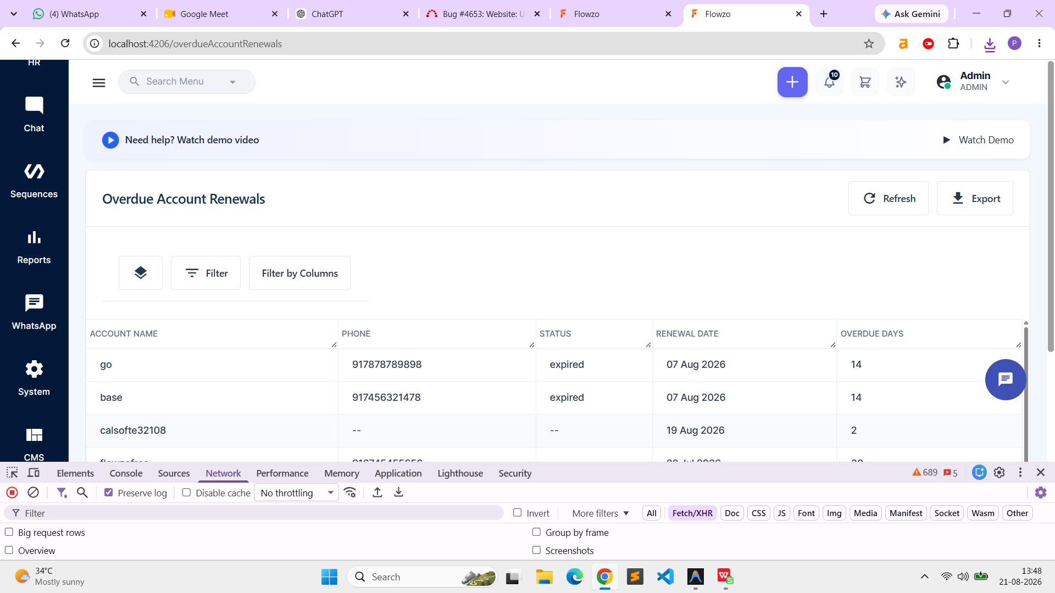Import HAR file upload icon
The height and width of the screenshot is (593, 1055).
click(x=377, y=493)
